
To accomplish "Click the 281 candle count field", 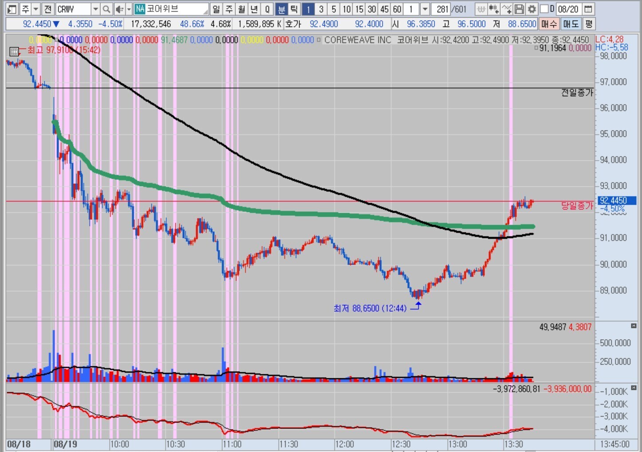I will tap(442, 9).
